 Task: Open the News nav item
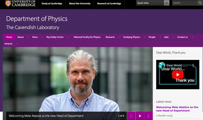pyautogui.click(x=35, y=37)
